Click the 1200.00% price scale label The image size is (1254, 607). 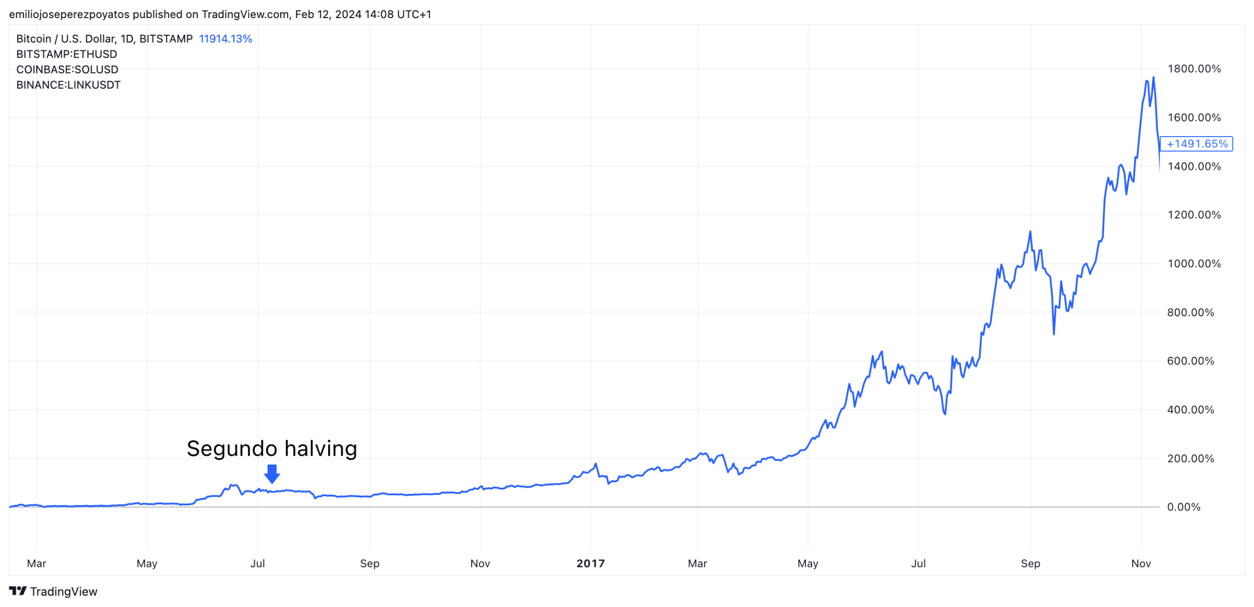1194,215
